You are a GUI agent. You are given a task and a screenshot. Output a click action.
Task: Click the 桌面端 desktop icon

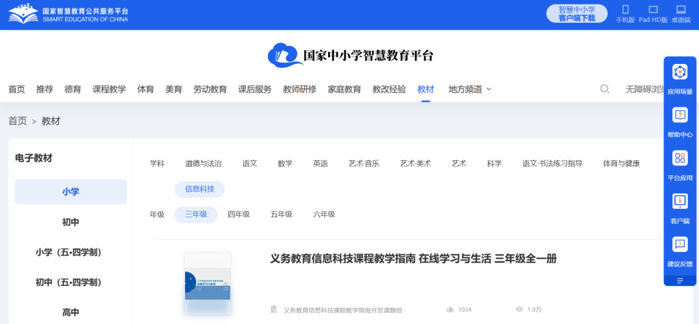[681, 10]
